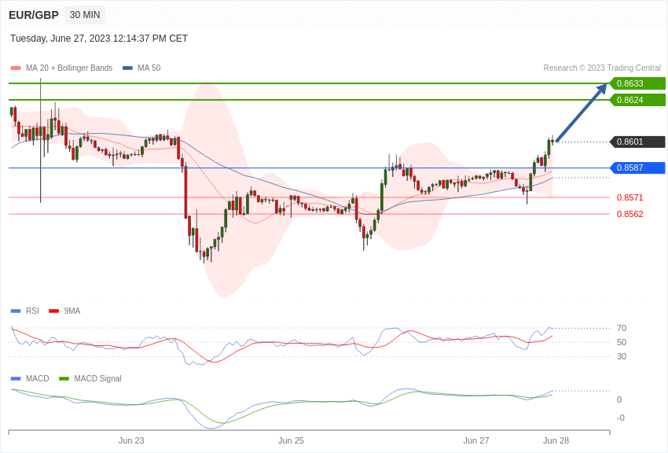Click the RSI legend label
Image resolution: width=668 pixels, height=453 pixels.
pos(32,311)
